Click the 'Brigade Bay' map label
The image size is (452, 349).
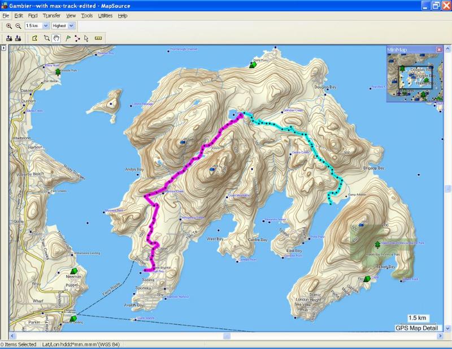[x=374, y=168]
